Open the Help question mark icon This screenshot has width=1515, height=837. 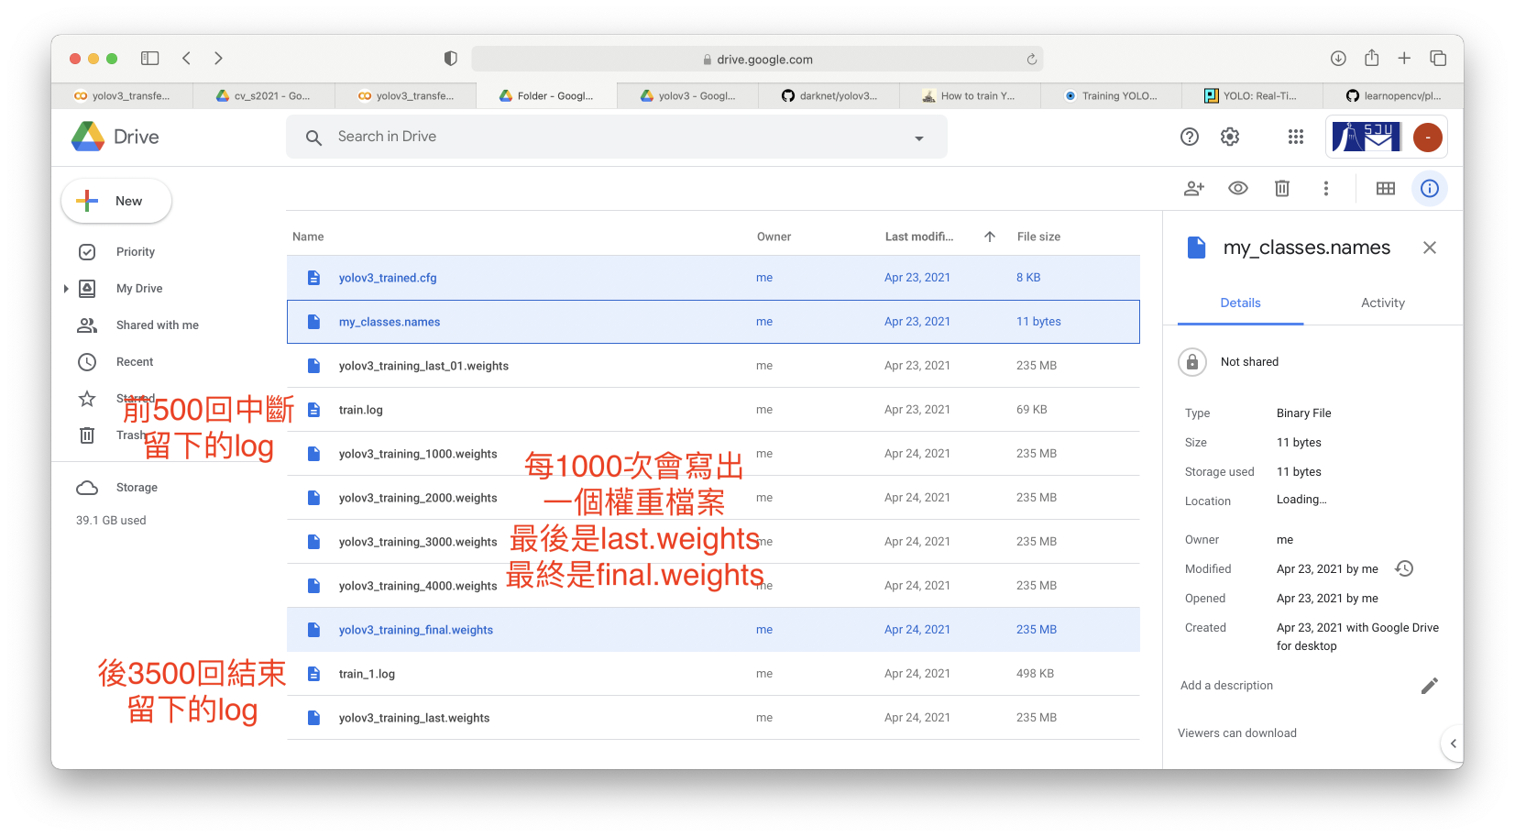coord(1190,137)
